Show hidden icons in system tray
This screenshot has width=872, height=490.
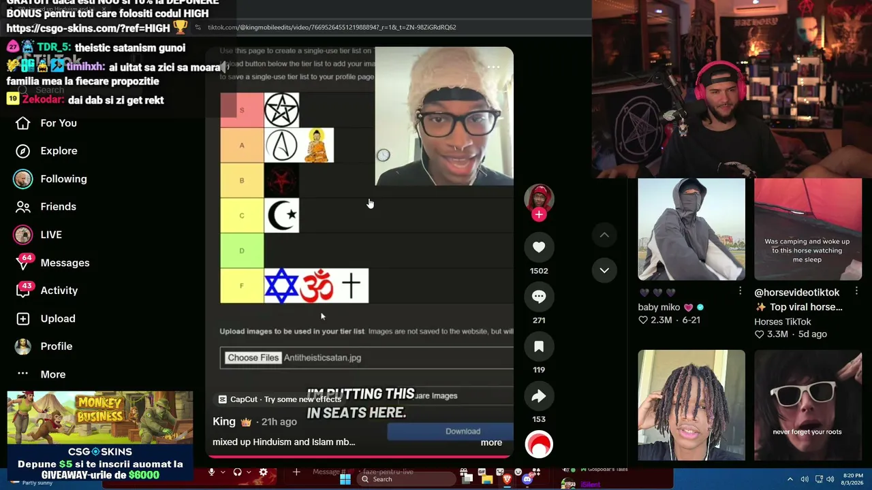790,479
